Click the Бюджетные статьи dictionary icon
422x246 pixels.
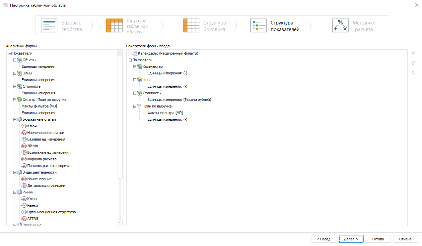(19, 119)
